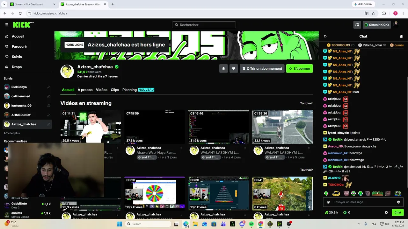Viewport: 408px width, 229px height.
Task: Show hidden system tray icons
Action: [x=359, y=224]
